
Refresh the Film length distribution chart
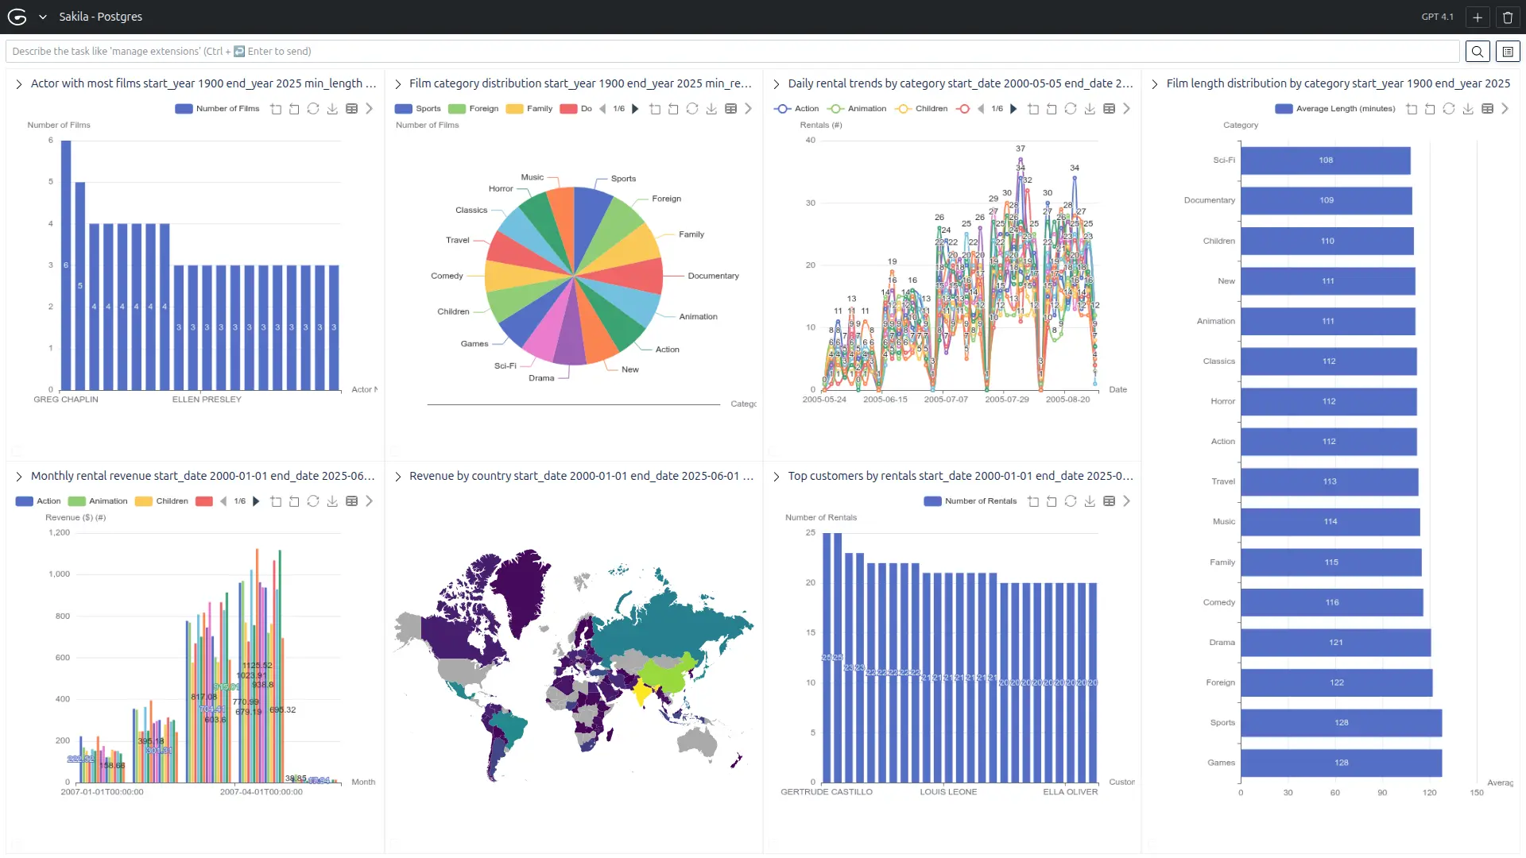click(1449, 109)
